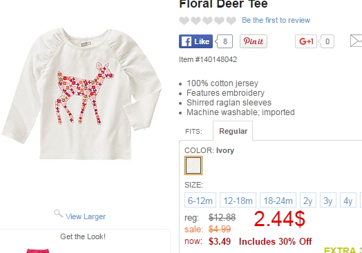This screenshot has width=362, height=253.
Task: Pick the 2y size option
Action: [x=308, y=200]
